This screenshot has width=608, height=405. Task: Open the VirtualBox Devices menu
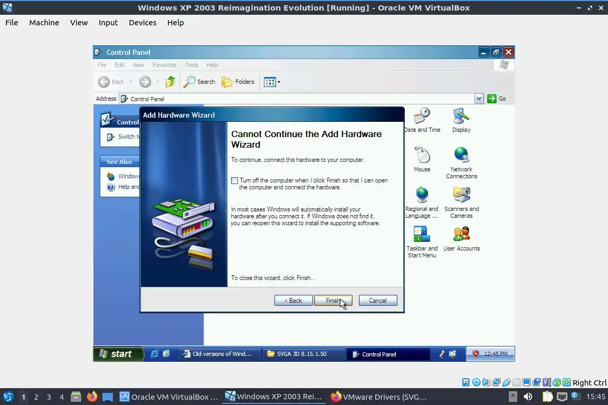(142, 23)
